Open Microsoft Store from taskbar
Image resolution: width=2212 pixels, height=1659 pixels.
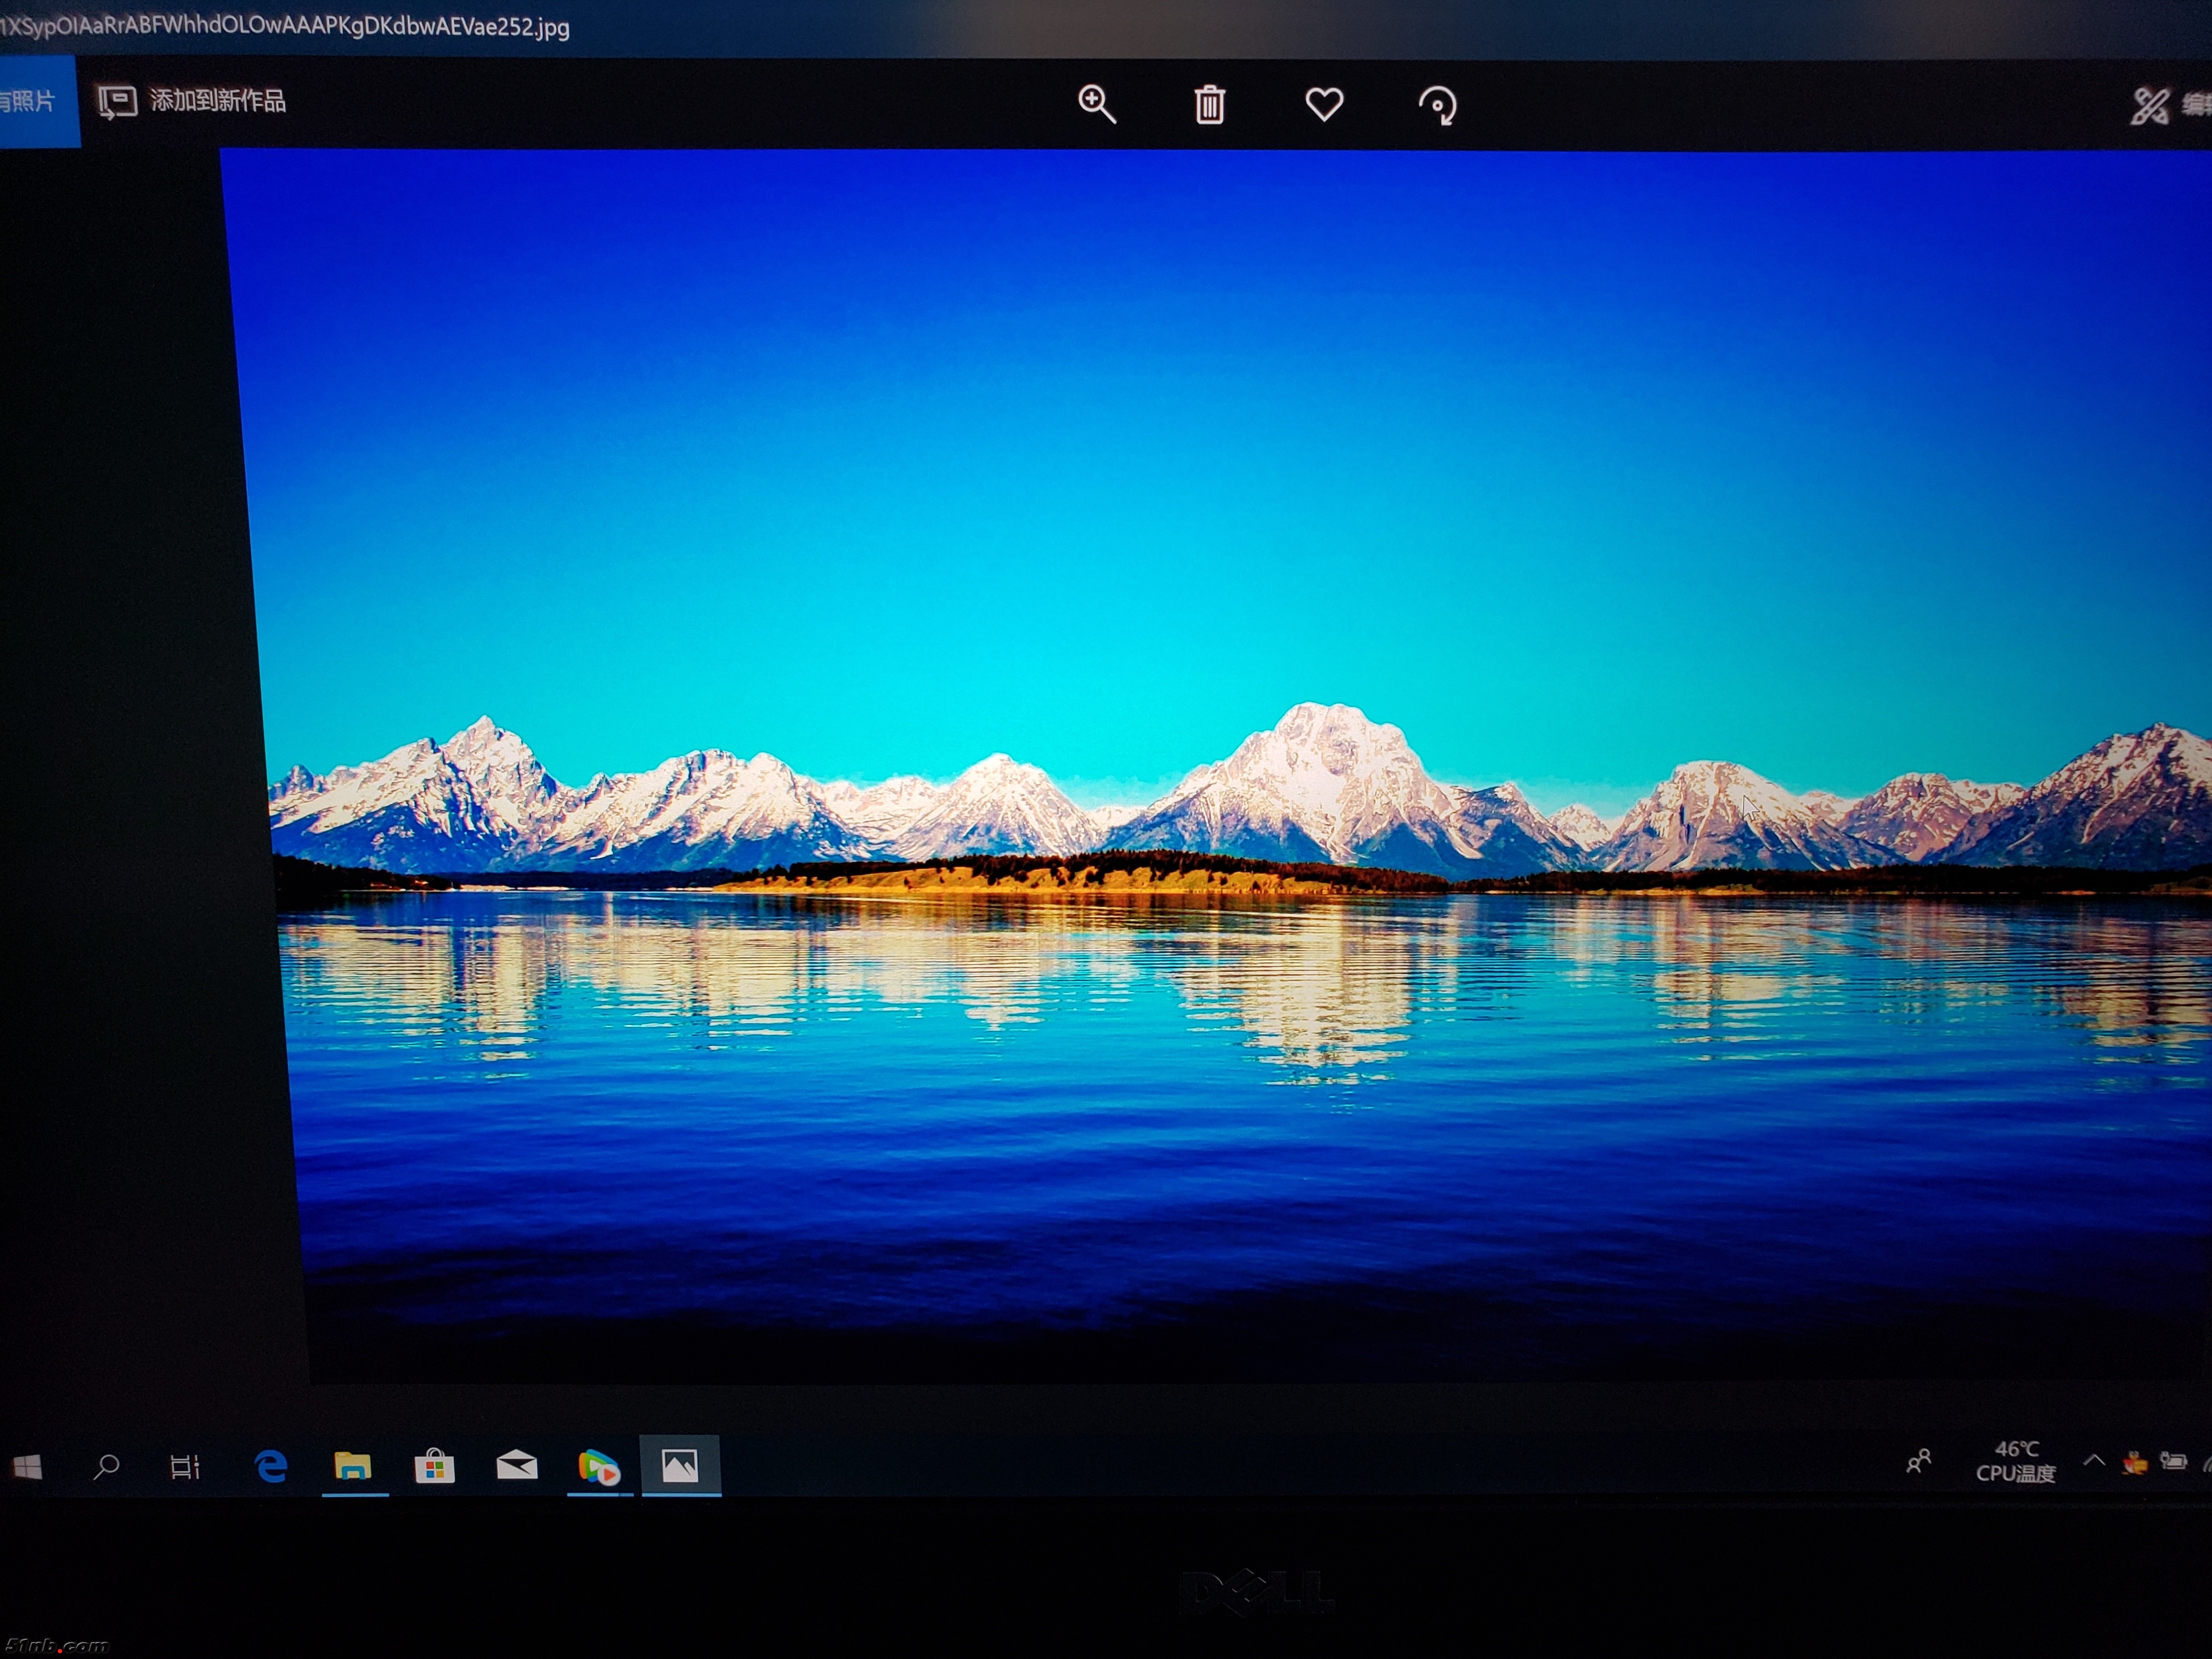coord(435,1467)
